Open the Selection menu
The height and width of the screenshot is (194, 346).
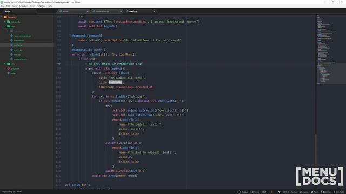23,6
